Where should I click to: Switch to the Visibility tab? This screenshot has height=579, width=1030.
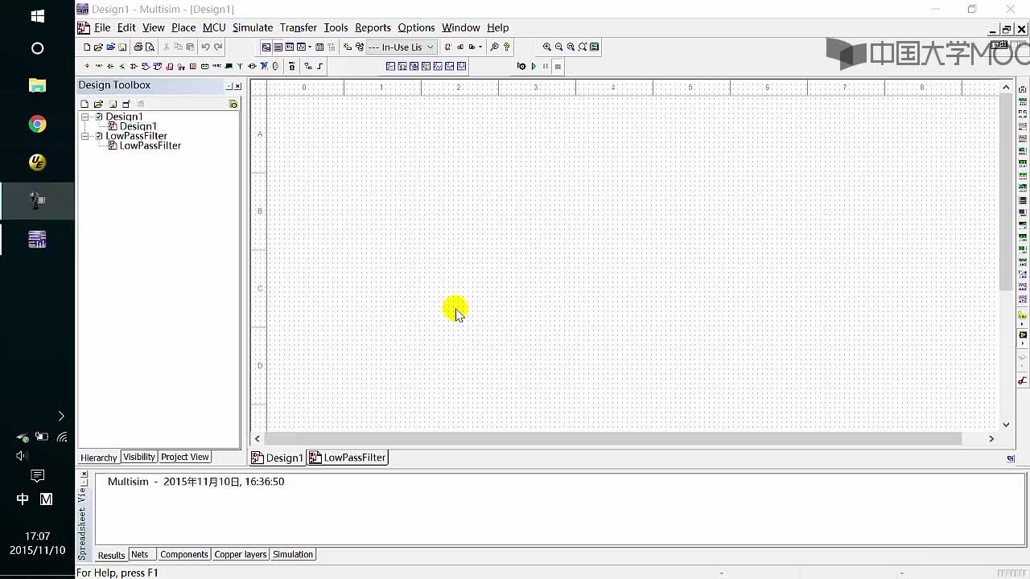click(139, 457)
